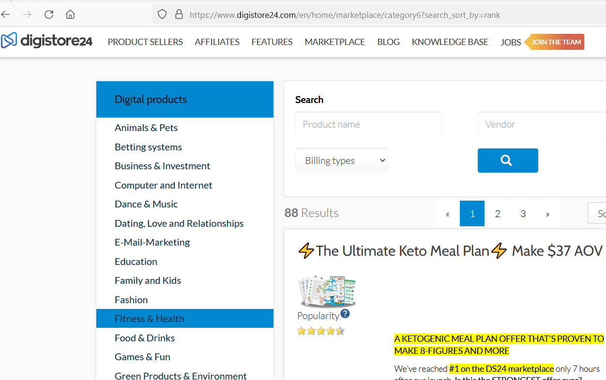Select the highlighted Fitness & Health category
The image size is (606, 380).
(185, 319)
